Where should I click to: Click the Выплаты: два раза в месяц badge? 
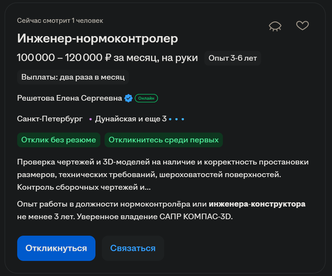pyautogui.click(x=73, y=77)
